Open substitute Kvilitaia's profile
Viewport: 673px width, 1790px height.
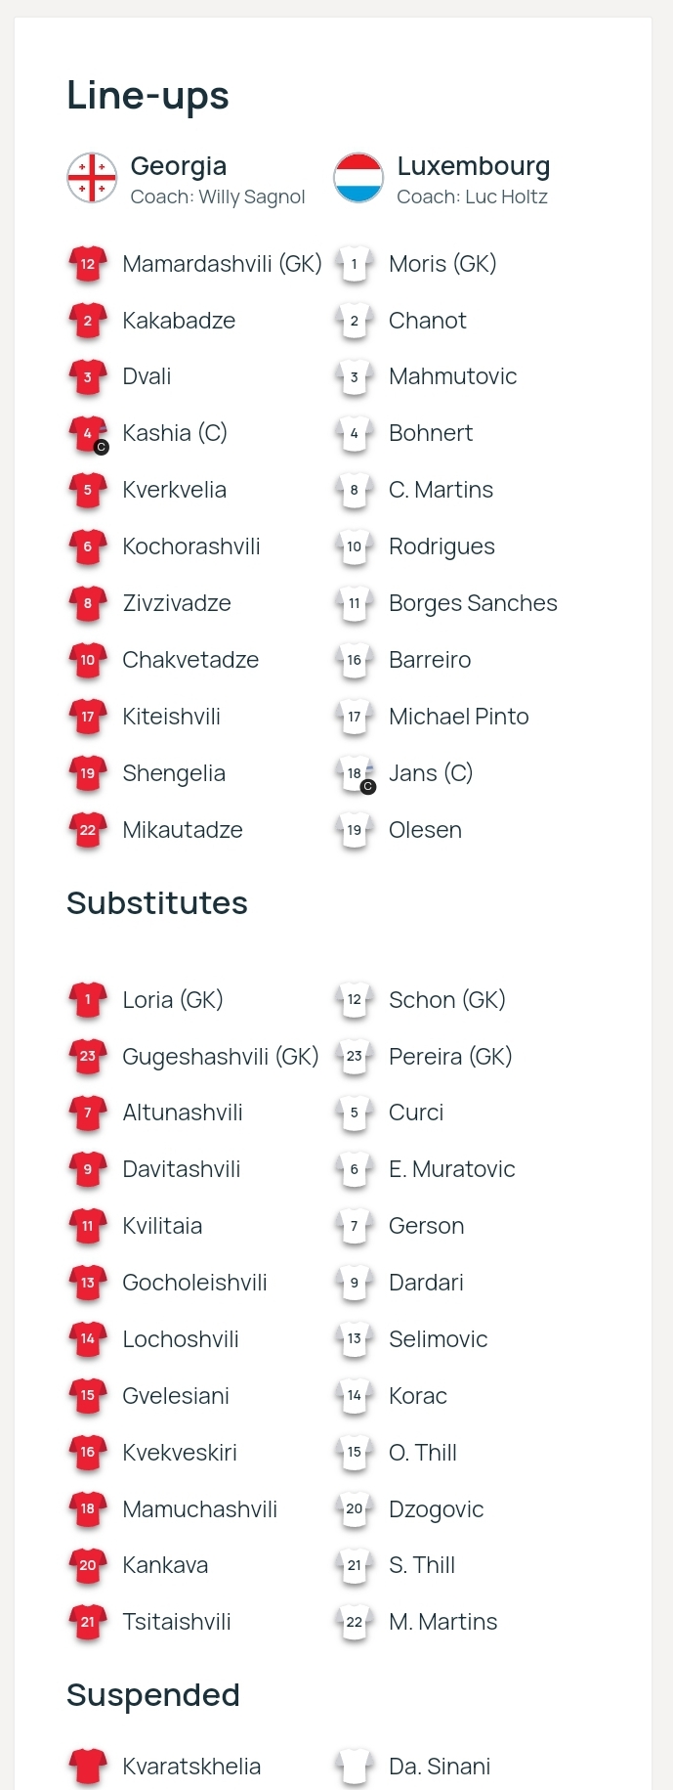[162, 1226]
